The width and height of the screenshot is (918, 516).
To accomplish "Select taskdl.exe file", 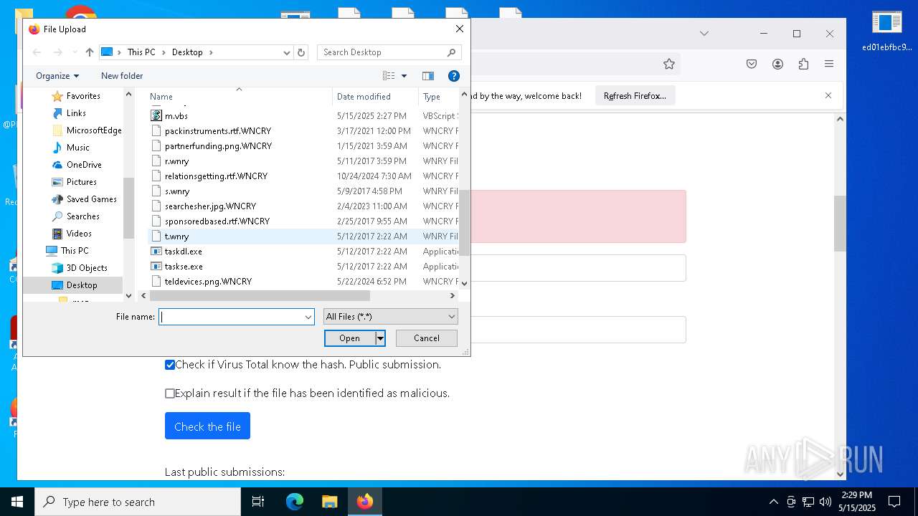I will tap(184, 252).
